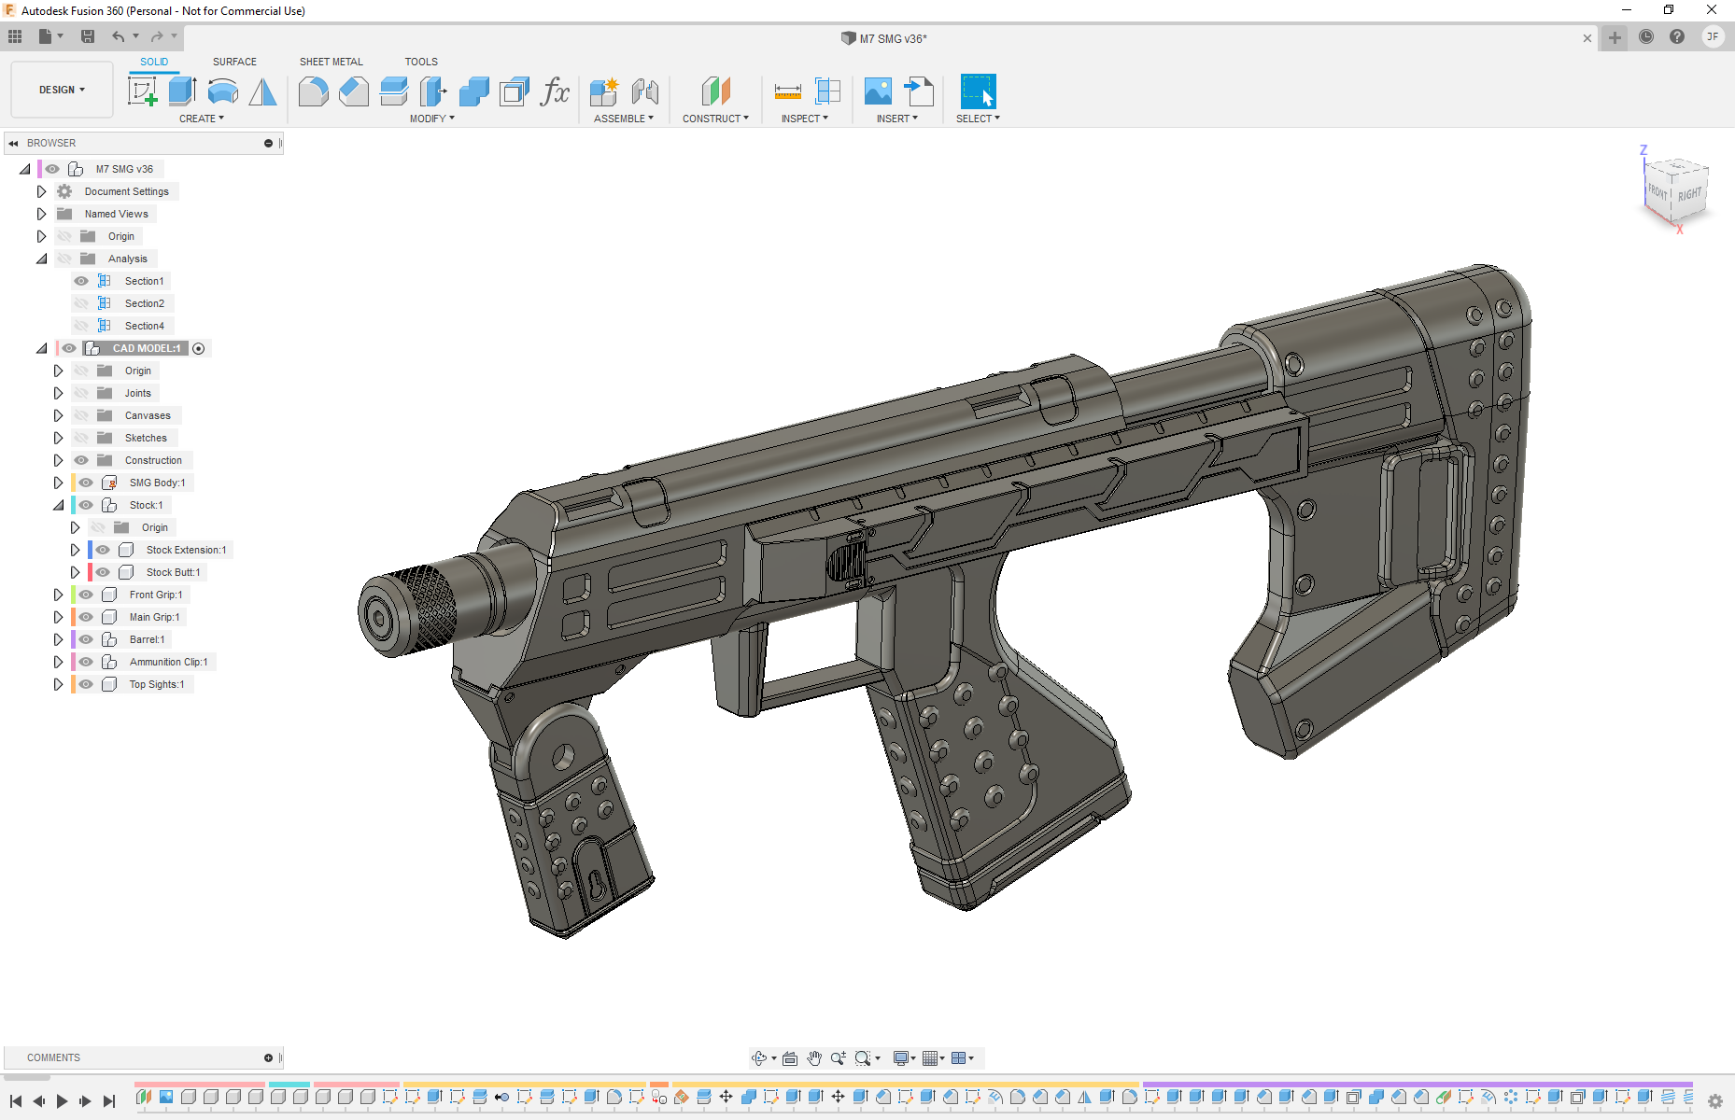Click the Shell tool icon
The image size is (1735, 1120).
coord(515,91)
